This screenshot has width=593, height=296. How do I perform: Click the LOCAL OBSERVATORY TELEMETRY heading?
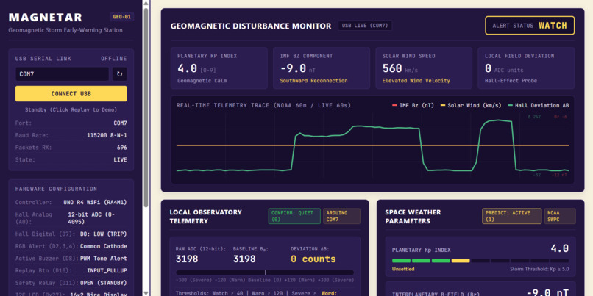tap(206, 217)
